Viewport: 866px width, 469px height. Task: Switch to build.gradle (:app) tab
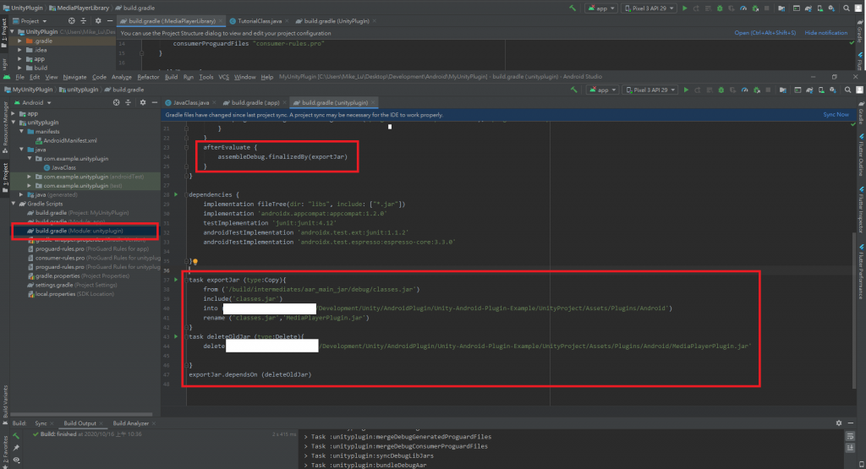pos(255,102)
